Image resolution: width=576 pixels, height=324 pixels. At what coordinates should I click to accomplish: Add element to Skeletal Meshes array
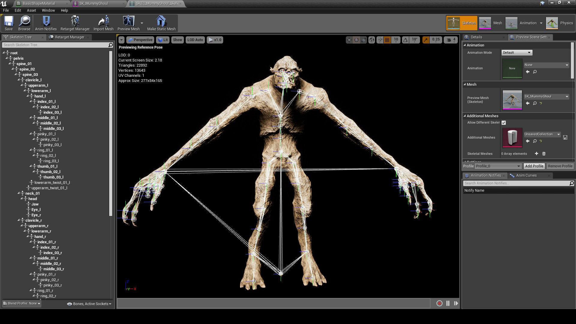(536, 154)
